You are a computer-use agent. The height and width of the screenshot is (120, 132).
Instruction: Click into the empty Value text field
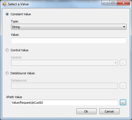point(69,40)
